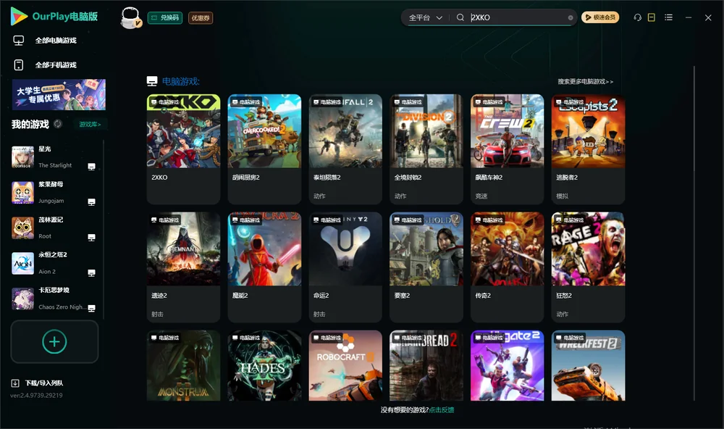This screenshot has width=724, height=429.
Task: Refresh the 我的游戏 list
Action: coord(58,124)
